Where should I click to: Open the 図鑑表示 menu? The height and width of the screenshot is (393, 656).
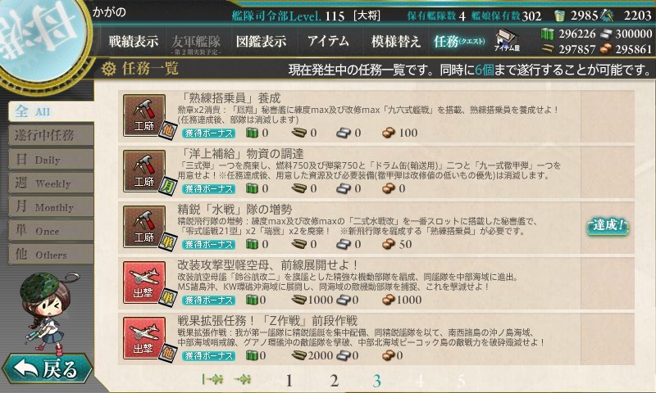tap(261, 41)
